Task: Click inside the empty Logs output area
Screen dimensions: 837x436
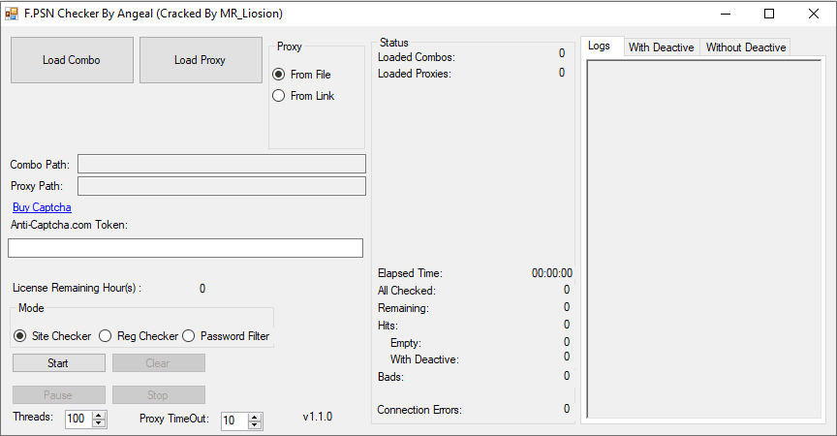Action: 704,239
